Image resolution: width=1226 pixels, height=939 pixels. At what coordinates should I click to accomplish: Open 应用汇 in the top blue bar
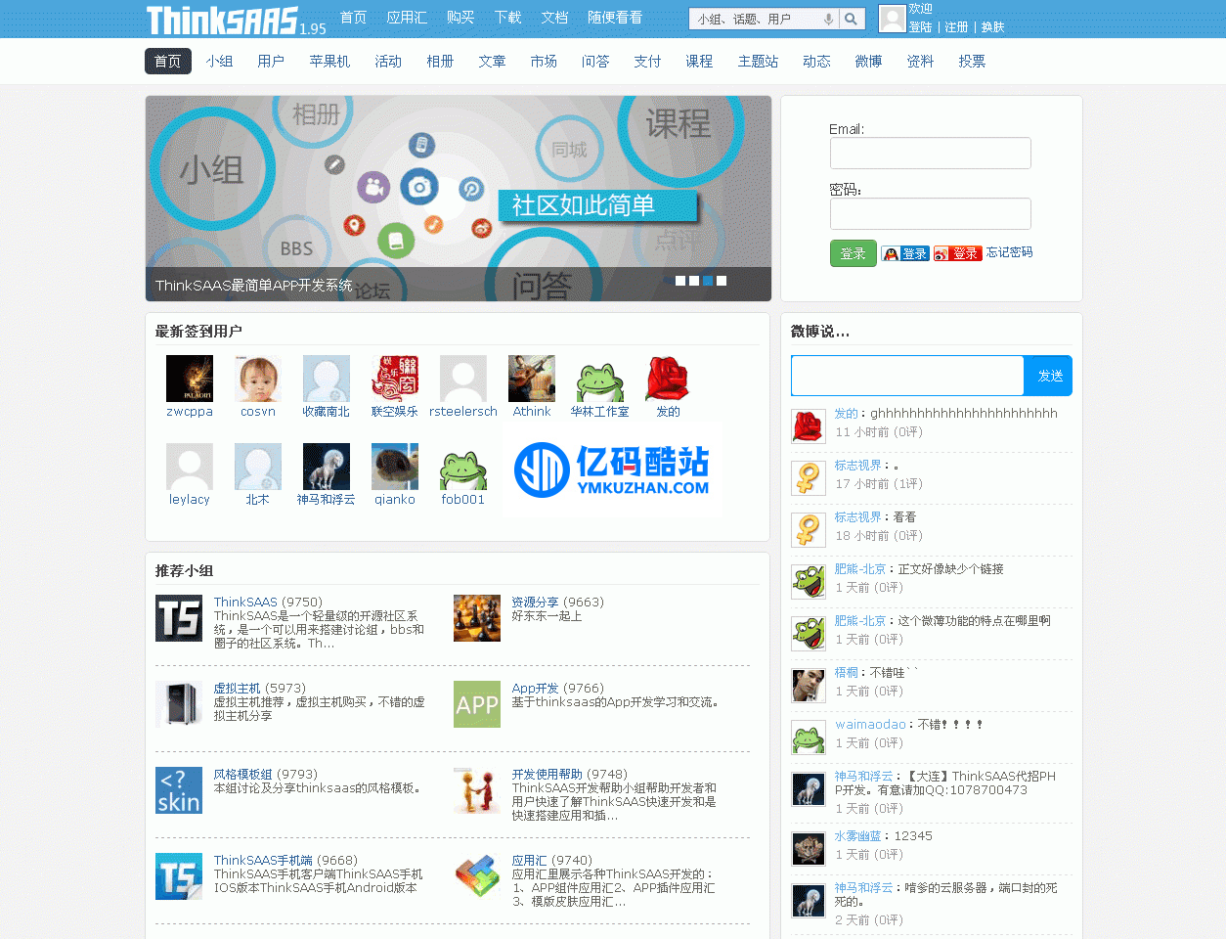407,18
